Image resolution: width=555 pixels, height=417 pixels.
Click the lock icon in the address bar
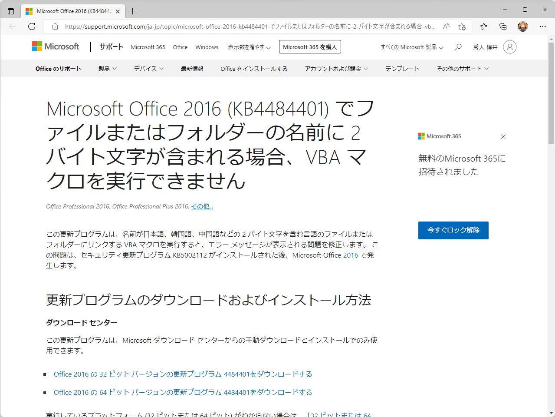pos(55,26)
